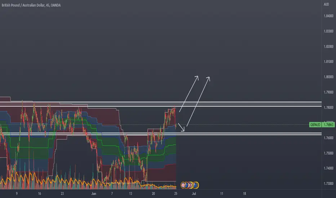Click the 1.73000 price axis label
The height and width of the screenshot is (198, 336).
click(328, 184)
